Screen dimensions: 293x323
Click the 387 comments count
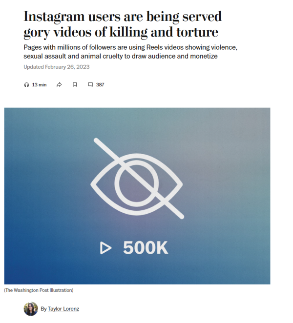[x=100, y=85]
